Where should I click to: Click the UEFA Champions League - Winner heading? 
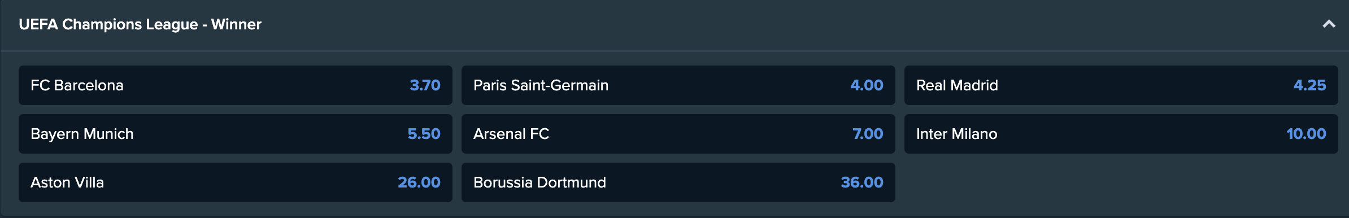[140, 24]
